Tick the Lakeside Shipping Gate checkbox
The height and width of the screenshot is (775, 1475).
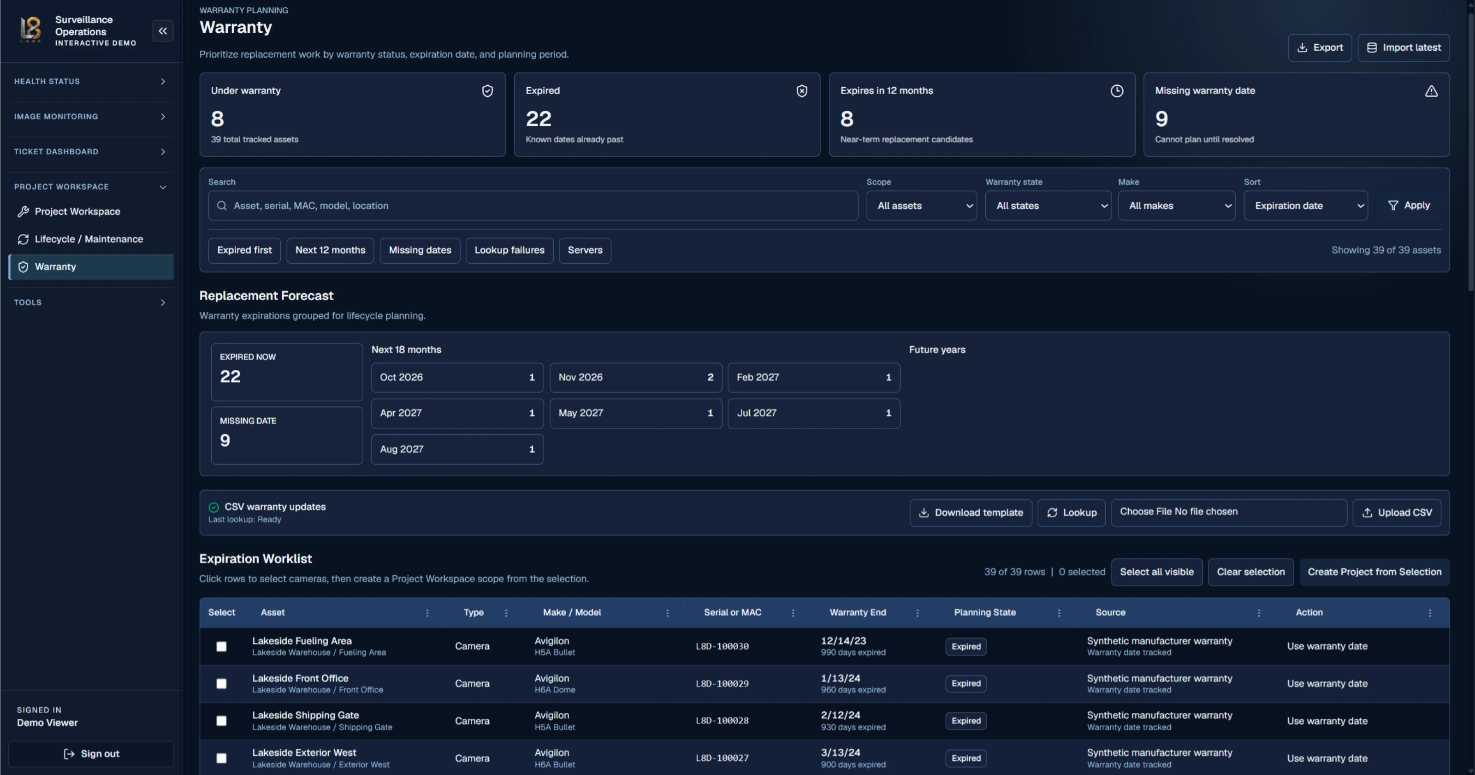[222, 721]
